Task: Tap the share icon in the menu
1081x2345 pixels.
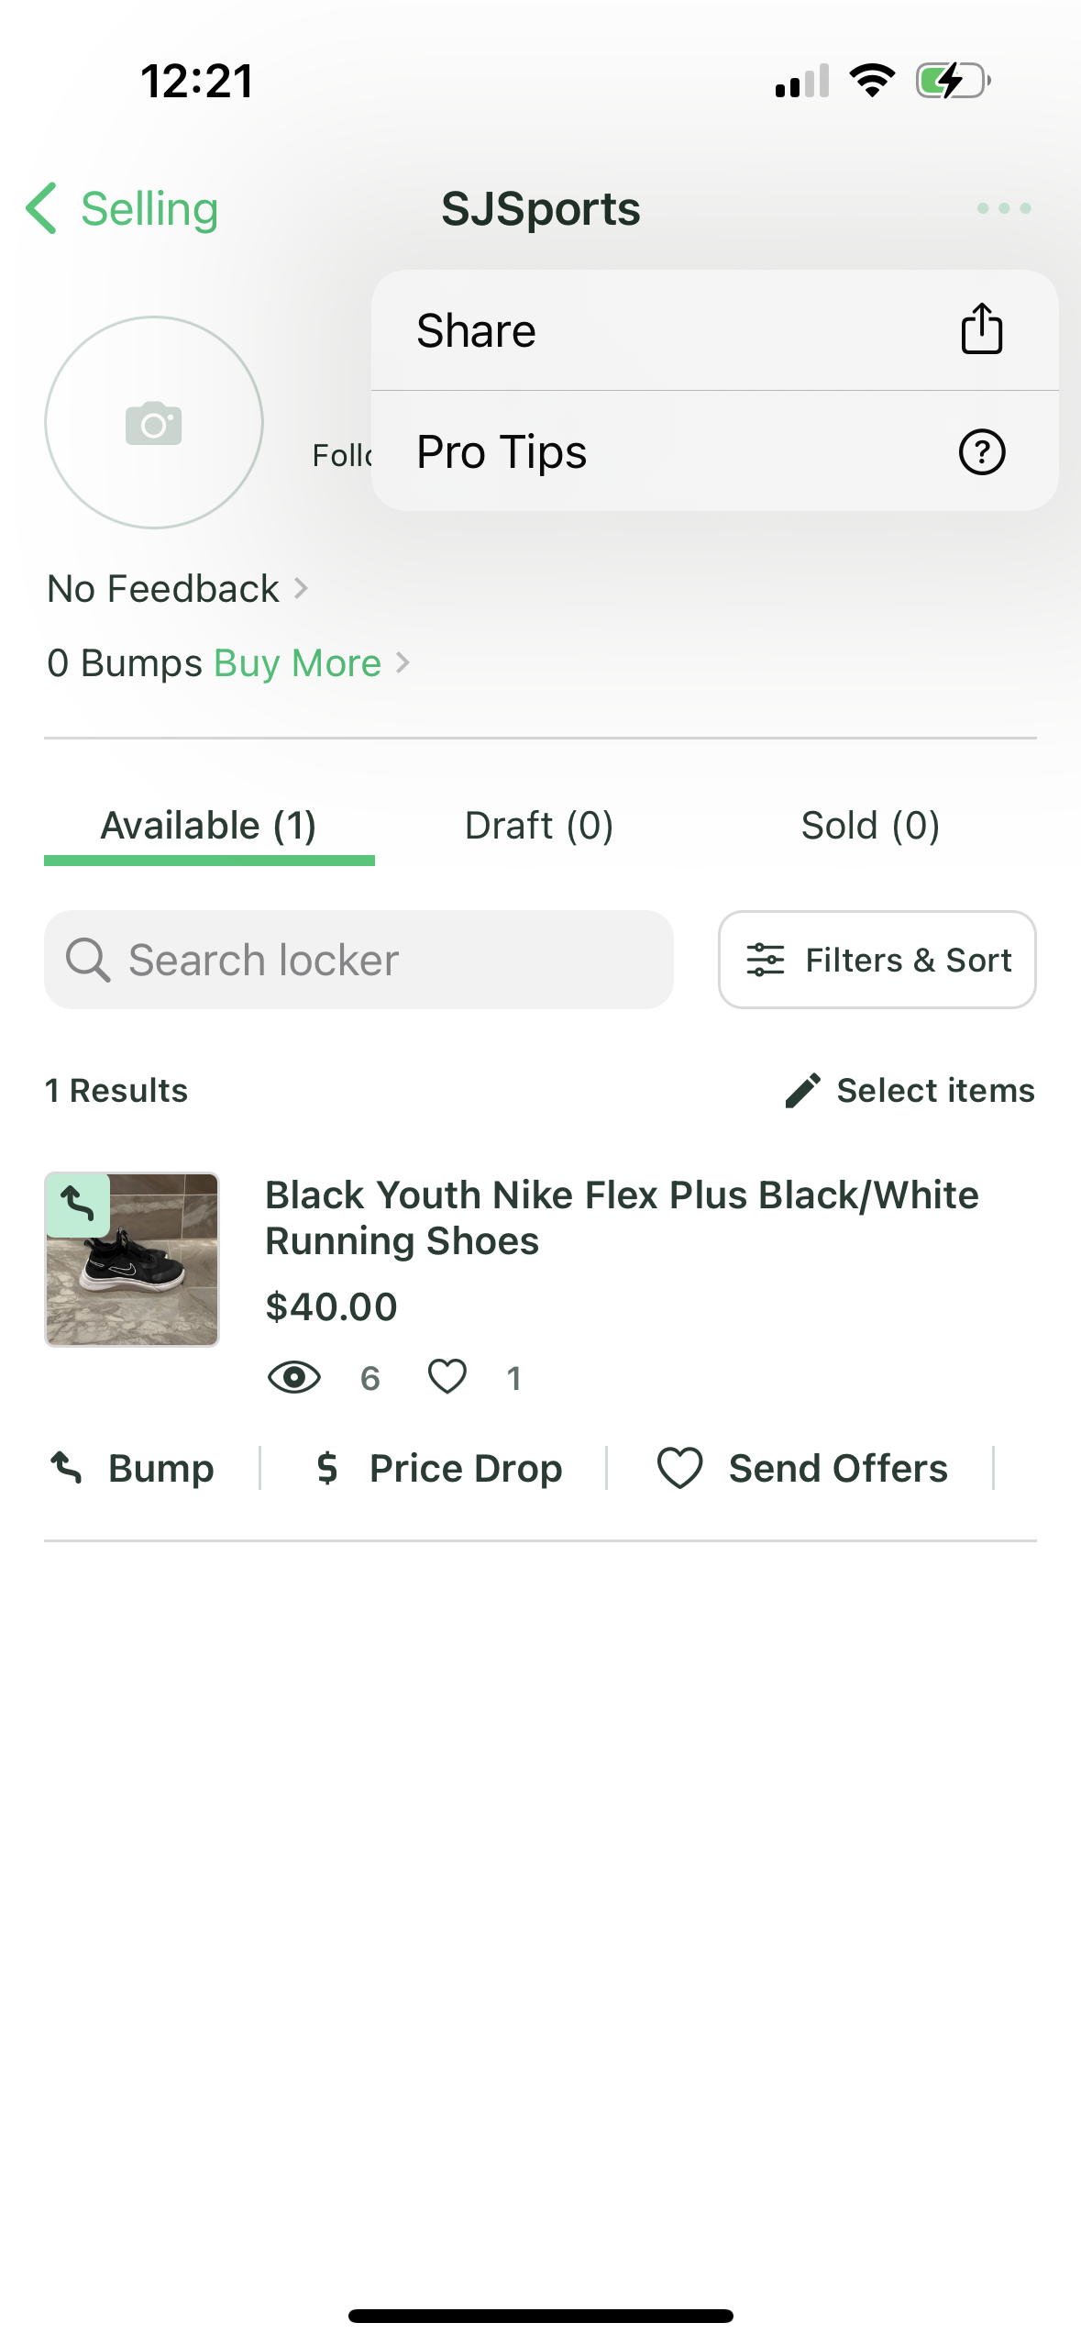Action: coord(981,329)
